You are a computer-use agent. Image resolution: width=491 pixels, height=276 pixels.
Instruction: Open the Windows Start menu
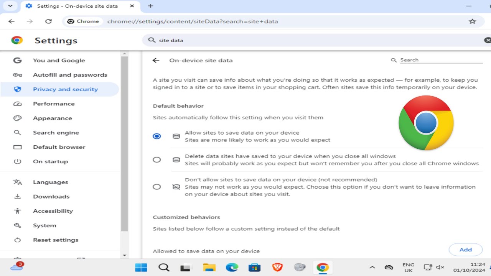[141, 268]
